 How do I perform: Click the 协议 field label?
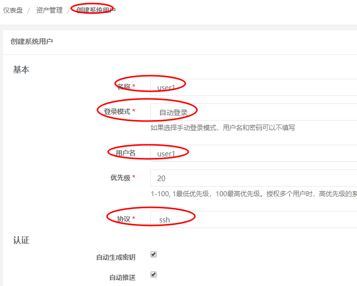124,219
